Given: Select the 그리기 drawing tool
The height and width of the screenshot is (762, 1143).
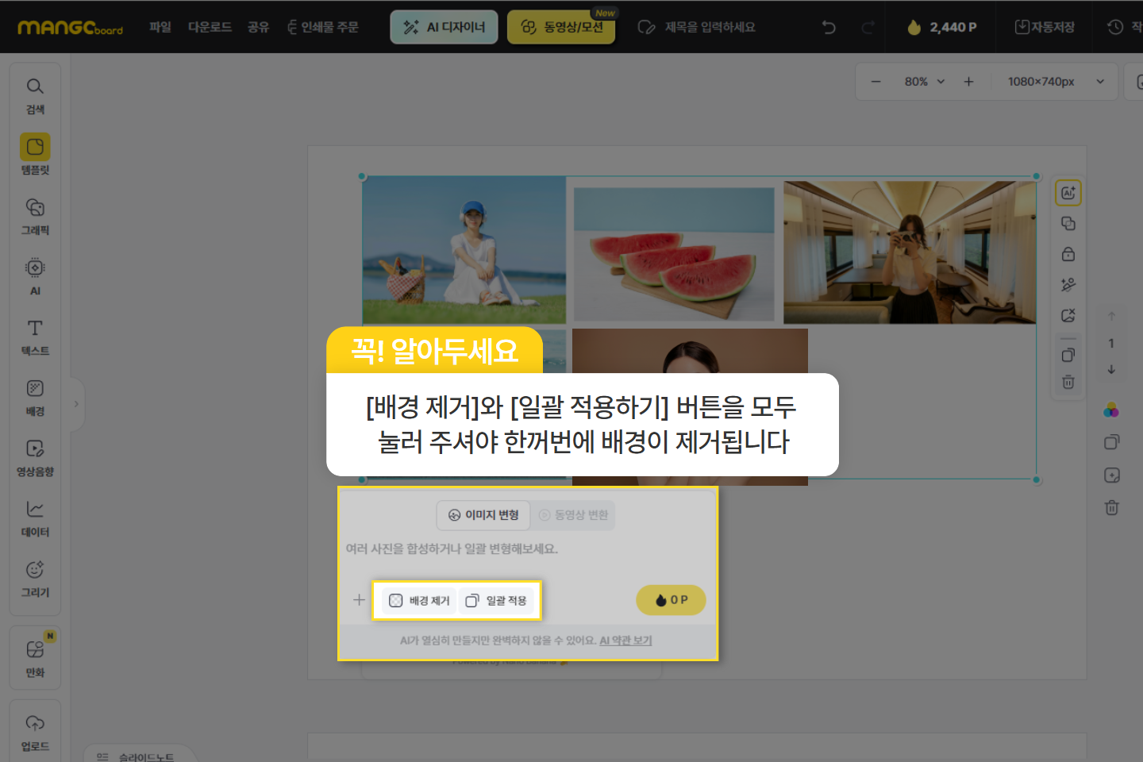Looking at the screenshot, I should (x=35, y=578).
